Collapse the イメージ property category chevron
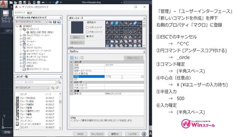243x137 pixels. click(x=71, y=82)
